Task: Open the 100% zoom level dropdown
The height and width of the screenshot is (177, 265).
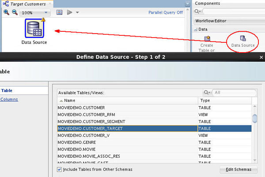Action: coord(35,13)
